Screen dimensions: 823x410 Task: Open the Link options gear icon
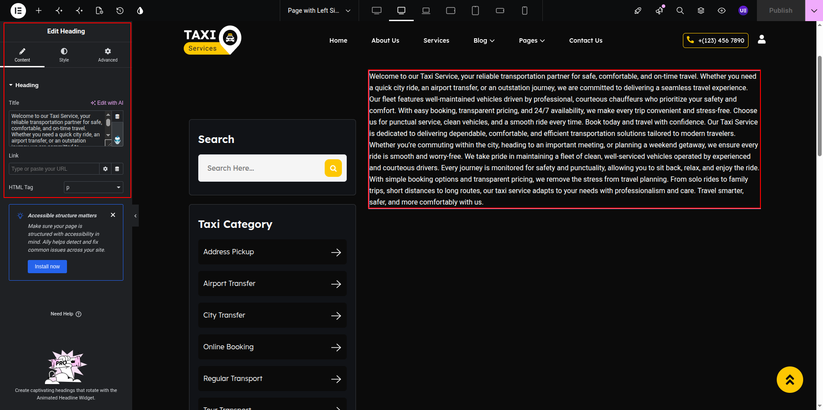(x=105, y=169)
